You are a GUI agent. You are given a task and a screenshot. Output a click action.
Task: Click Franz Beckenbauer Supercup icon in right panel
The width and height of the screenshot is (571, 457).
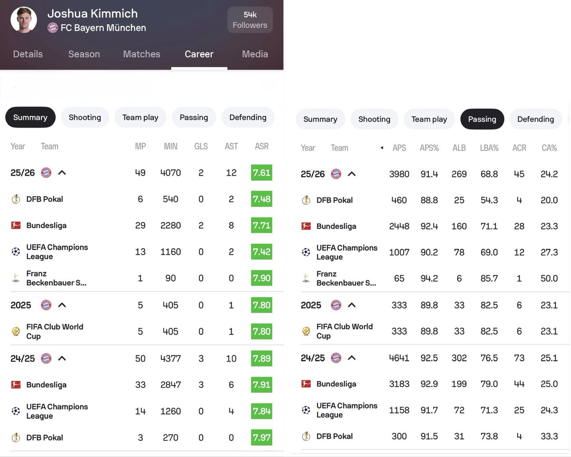coord(306,278)
